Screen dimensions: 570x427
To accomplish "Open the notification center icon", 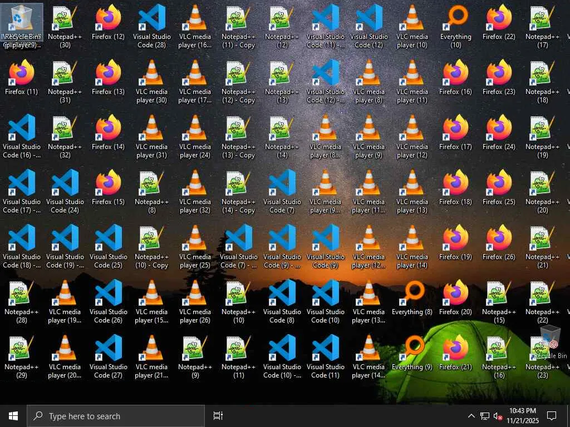I will click(x=552, y=416).
